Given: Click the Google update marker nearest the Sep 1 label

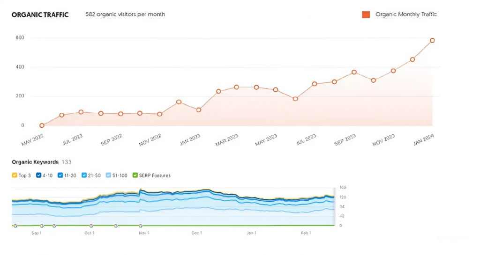Looking at the screenshot, I should click(x=42, y=226).
